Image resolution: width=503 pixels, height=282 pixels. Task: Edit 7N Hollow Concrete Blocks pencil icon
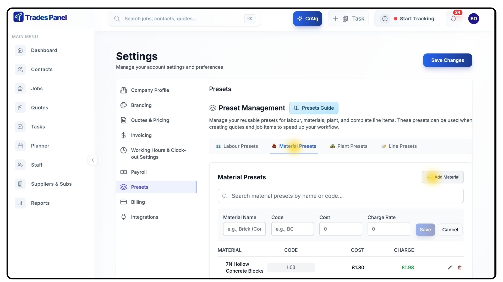click(450, 267)
